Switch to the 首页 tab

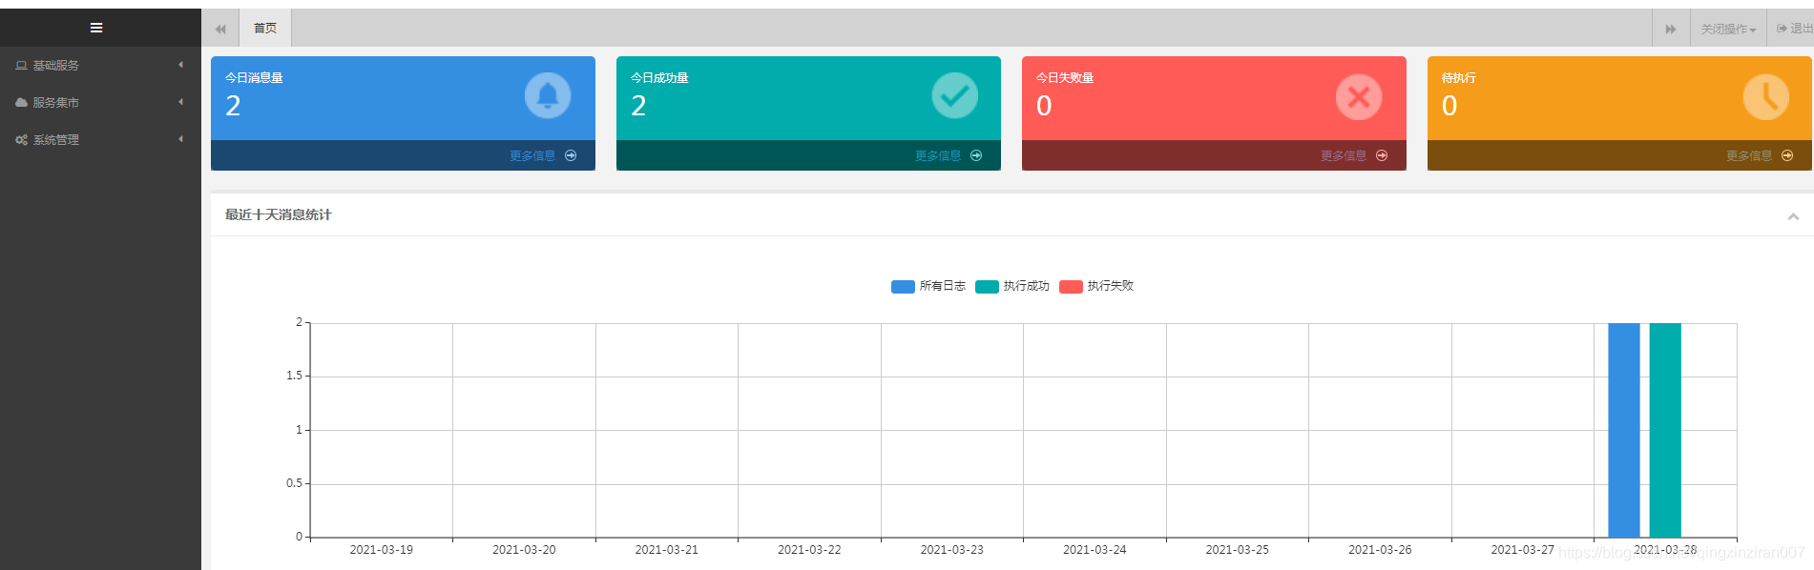(265, 29)
